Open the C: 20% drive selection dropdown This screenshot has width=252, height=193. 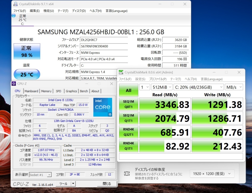(198, 87)
